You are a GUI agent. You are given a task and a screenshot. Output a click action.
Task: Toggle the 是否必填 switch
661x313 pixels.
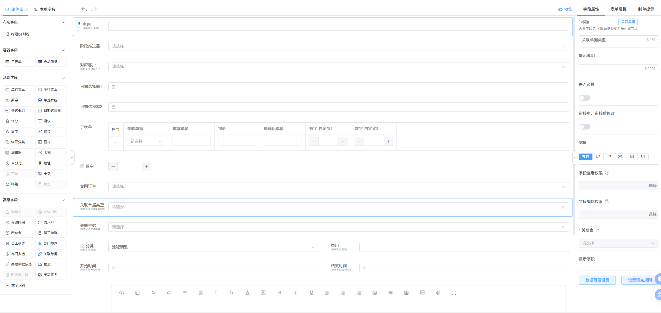(x=584, y=98)
